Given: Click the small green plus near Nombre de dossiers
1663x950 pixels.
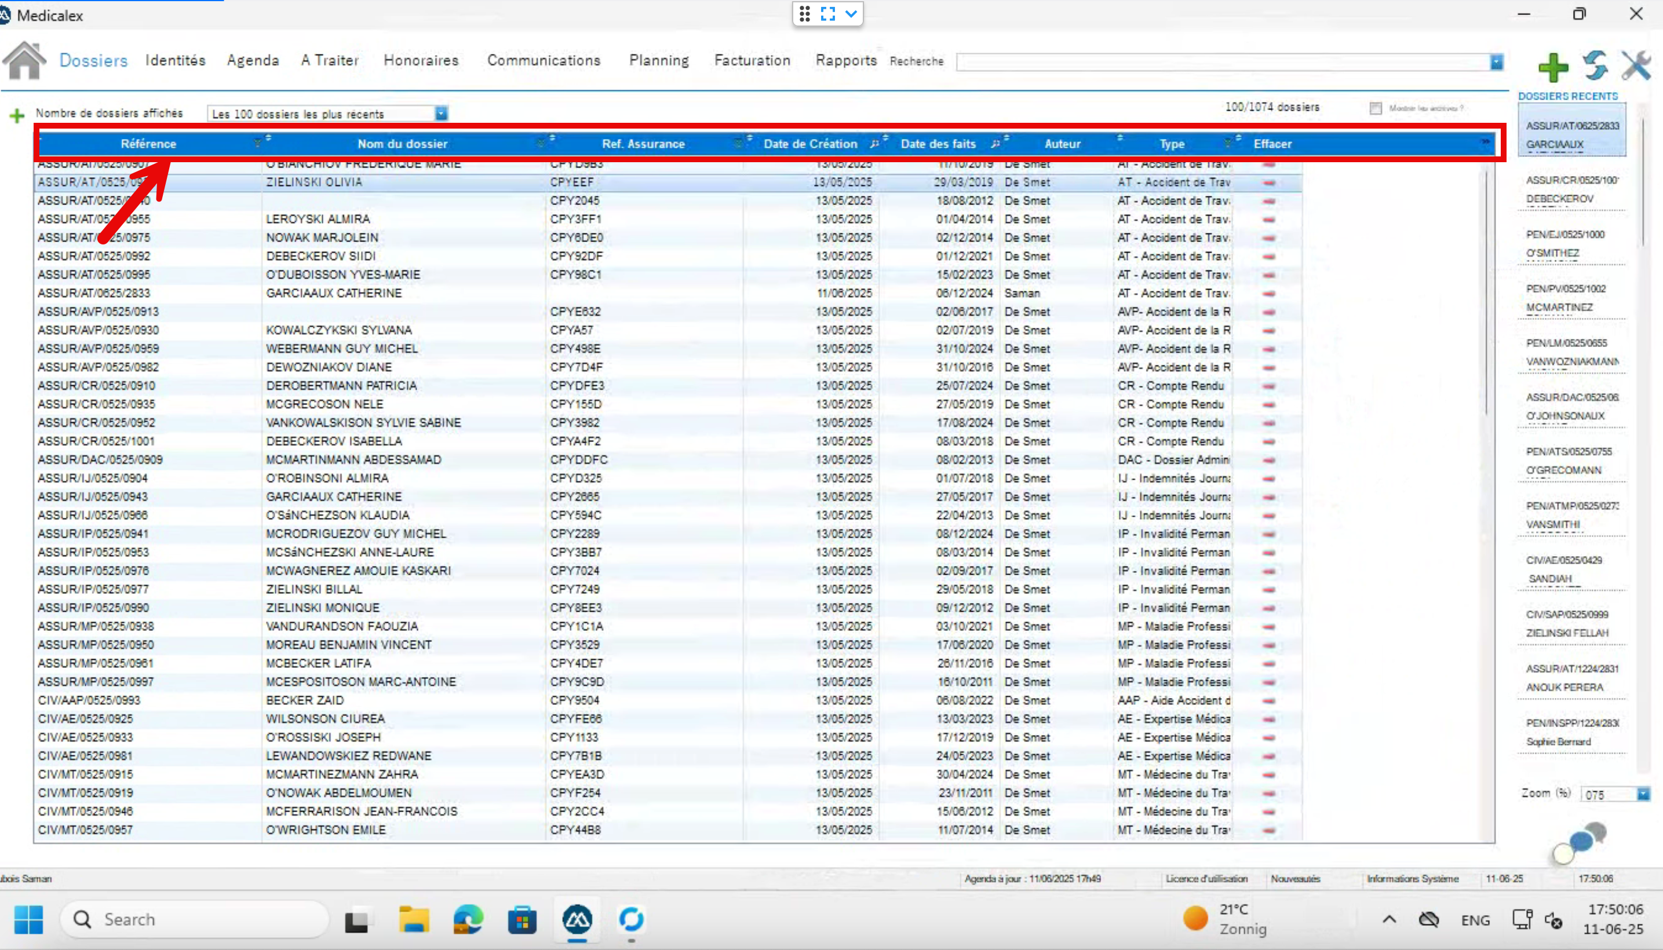Looking at the screenshot, I should click(17, 116).
